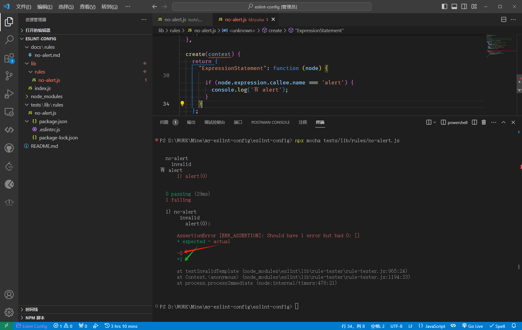522x330 pixels.
Task: Split the editor to the right
Action: (x=504, y=19)
